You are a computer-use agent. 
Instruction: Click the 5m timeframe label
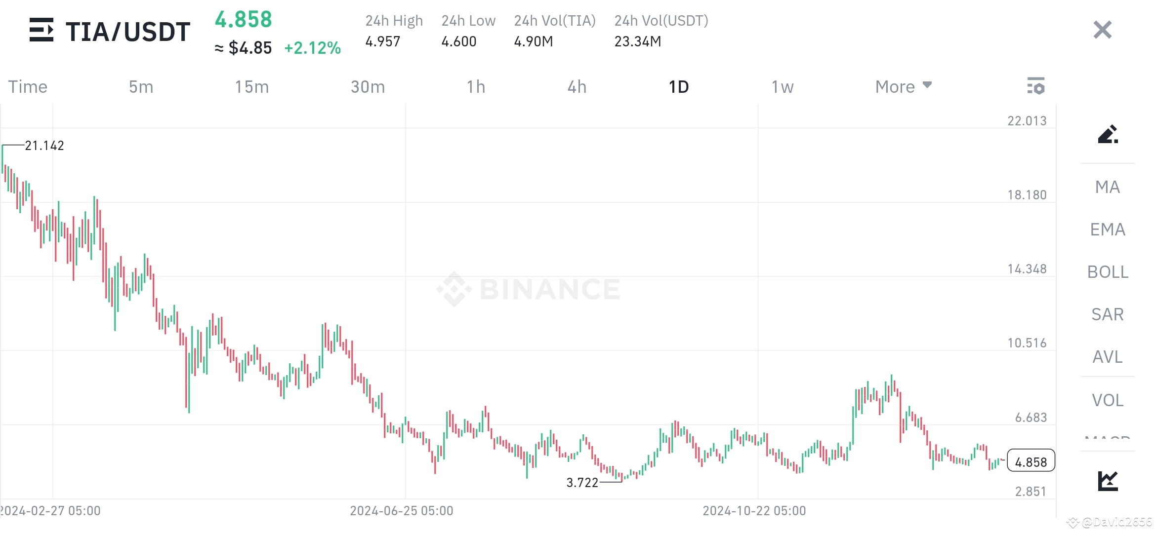tap(140, 86)
